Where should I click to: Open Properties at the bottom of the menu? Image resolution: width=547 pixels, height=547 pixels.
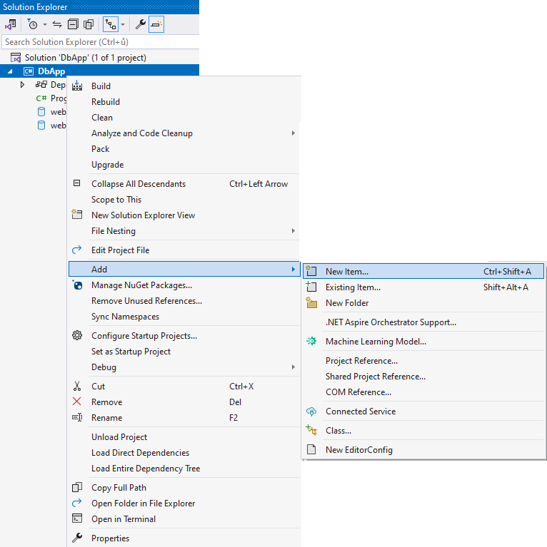click(184, 538)
